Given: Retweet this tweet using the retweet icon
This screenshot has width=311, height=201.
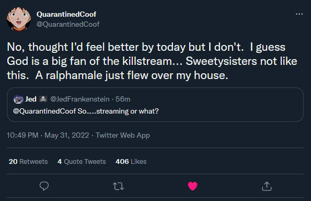Looking at the screenshot, I should (119, 186).
